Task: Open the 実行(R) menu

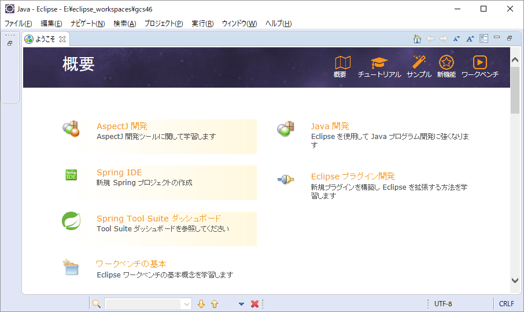Action: click(x=202, y=23)
